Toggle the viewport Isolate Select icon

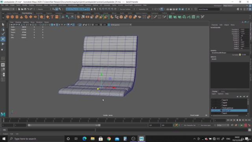click(80, 25)
